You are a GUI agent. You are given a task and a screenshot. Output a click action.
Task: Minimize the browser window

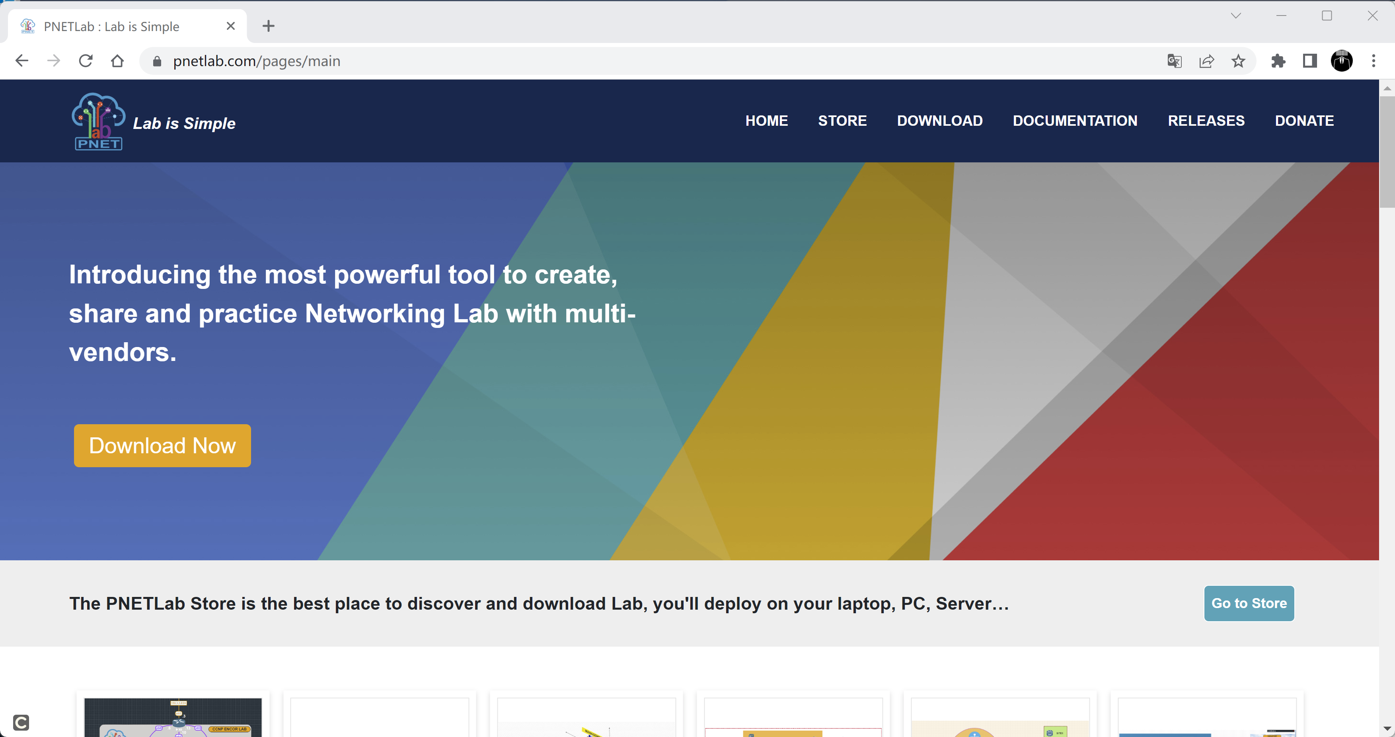(1281, 16)
